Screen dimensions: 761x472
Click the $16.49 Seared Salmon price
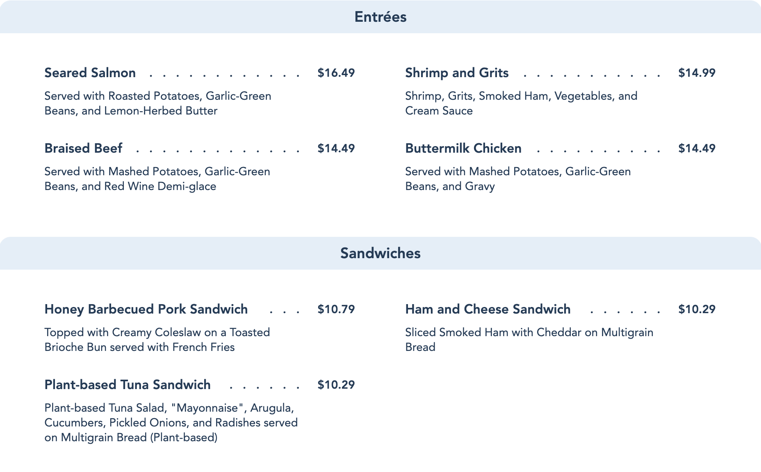tap(336, 73)
